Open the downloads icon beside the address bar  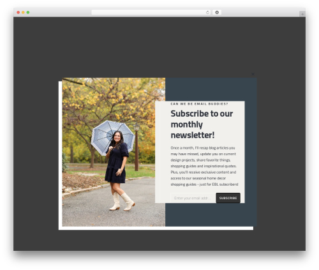217,12
